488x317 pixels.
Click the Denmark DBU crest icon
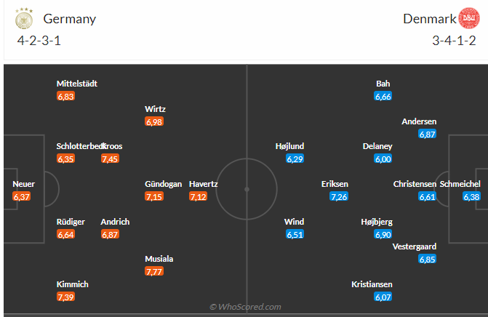pos(469,20)
